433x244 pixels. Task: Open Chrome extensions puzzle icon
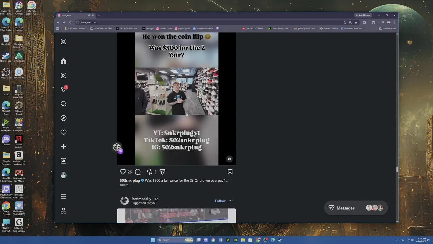364,22
